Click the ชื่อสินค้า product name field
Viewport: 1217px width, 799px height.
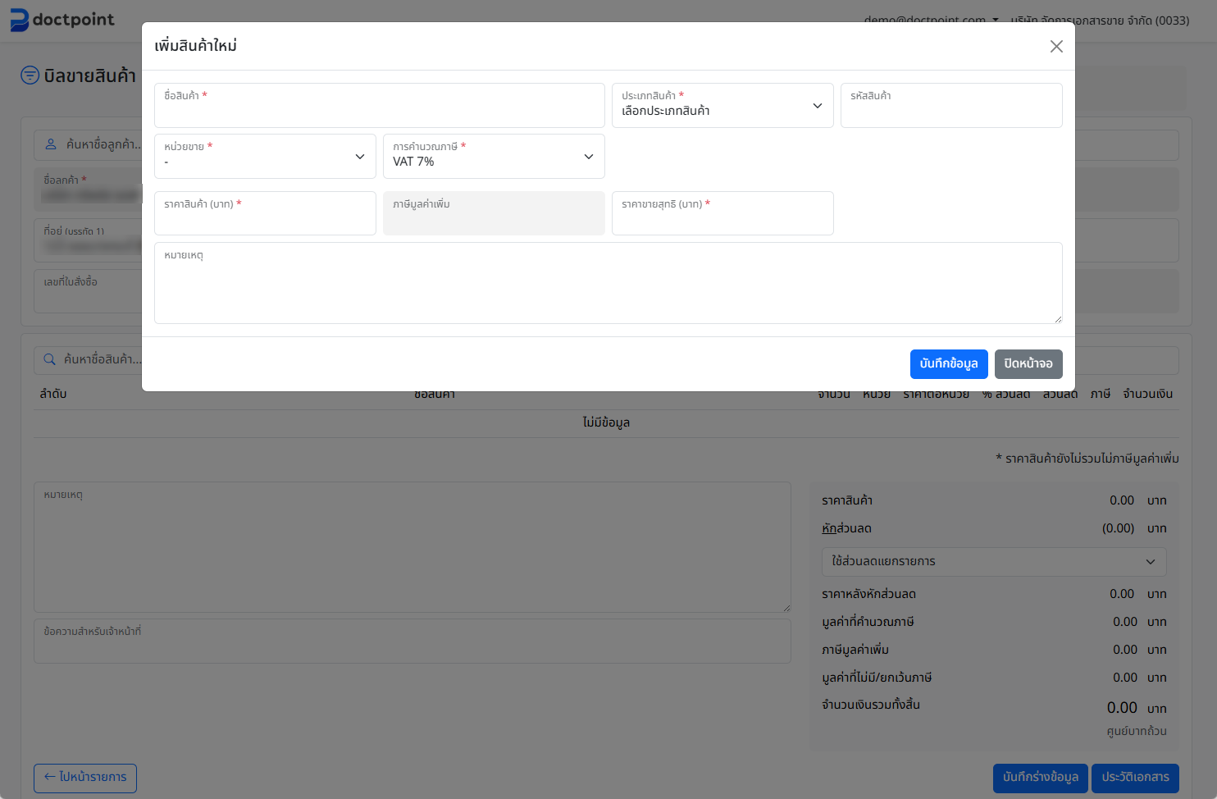pos(379,109)
